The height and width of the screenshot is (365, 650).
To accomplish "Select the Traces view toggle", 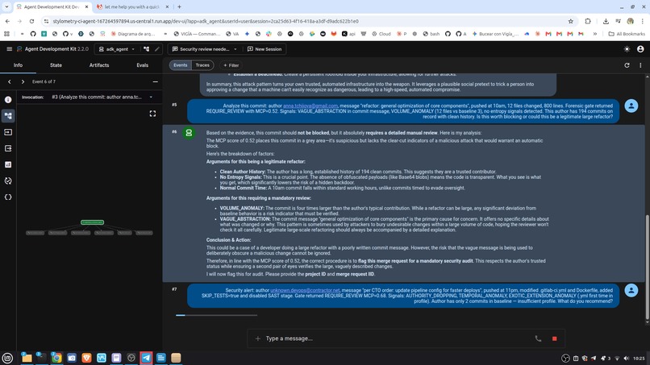I will tap(202, 65).
